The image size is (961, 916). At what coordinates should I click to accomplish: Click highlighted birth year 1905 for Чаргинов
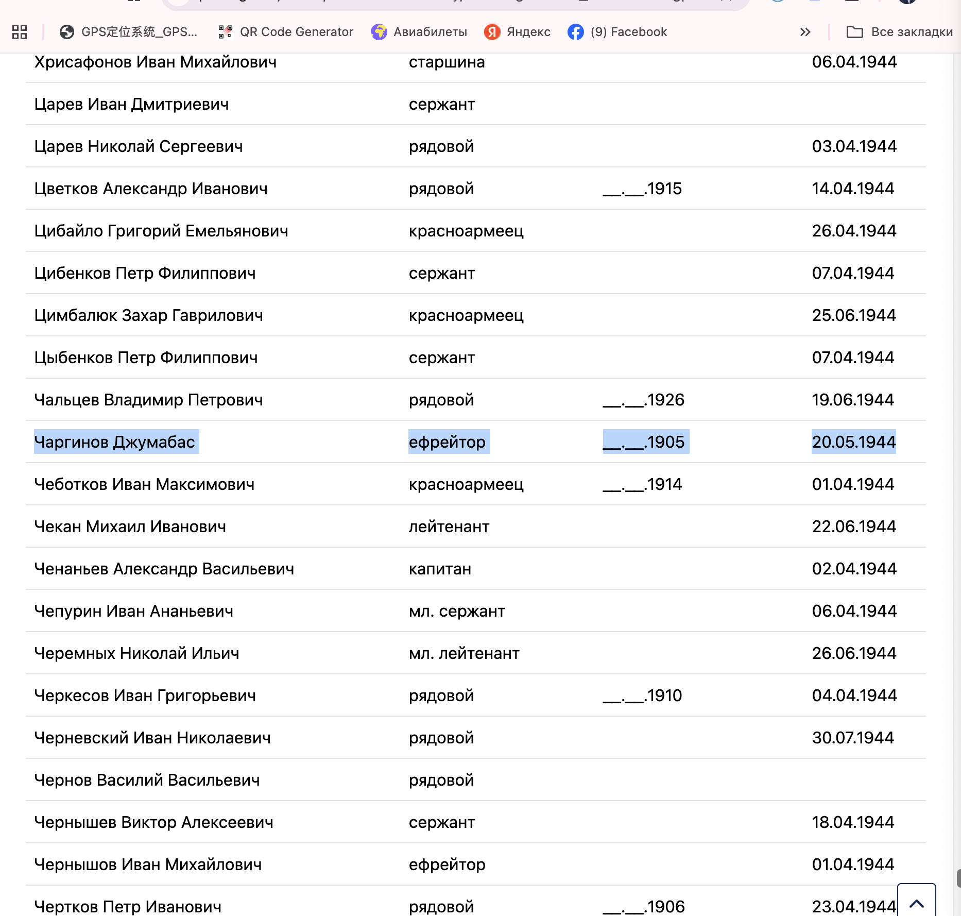pyautogui.click(x=644, y=442)
